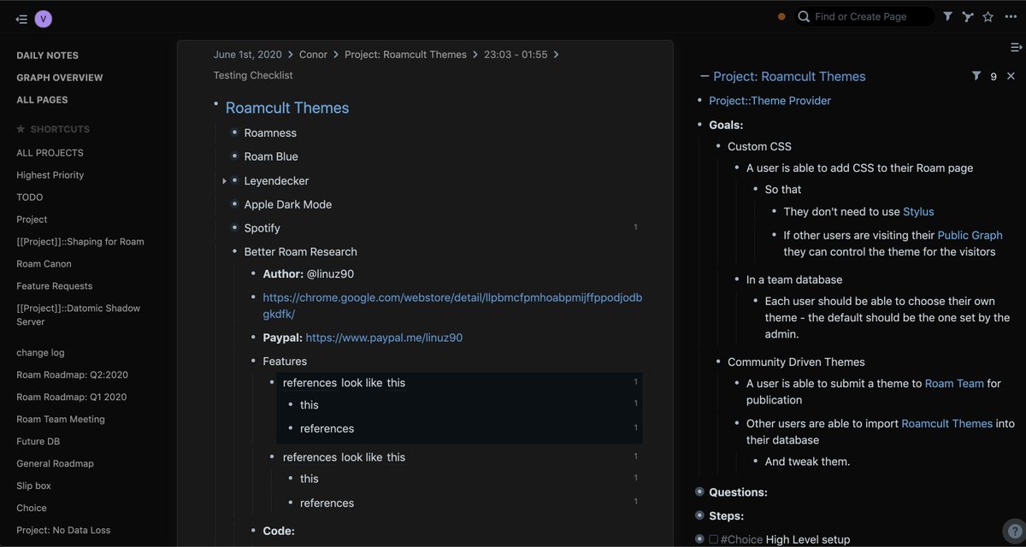
Task: Click the Community Driven Themes bullet
Action: pos(719,362)
